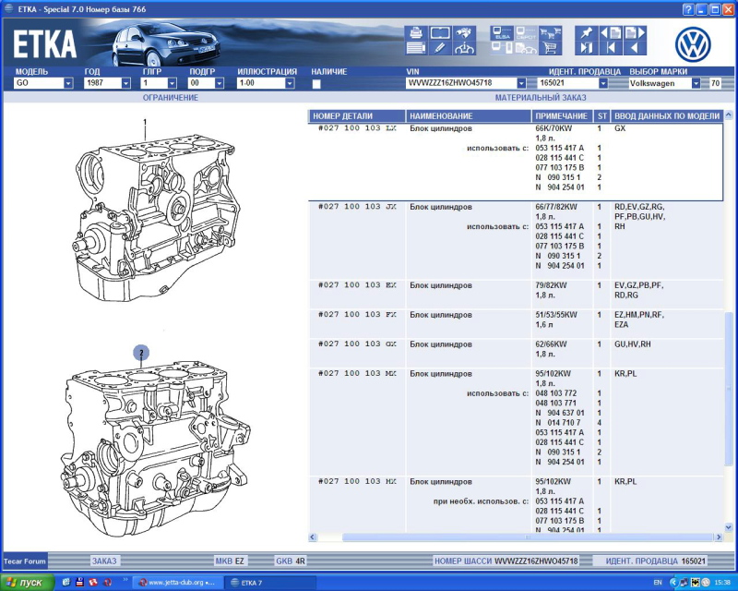Screen dimensions: 738x591
Task: Expand the VIN dropdown arrow
Action: 521,83
